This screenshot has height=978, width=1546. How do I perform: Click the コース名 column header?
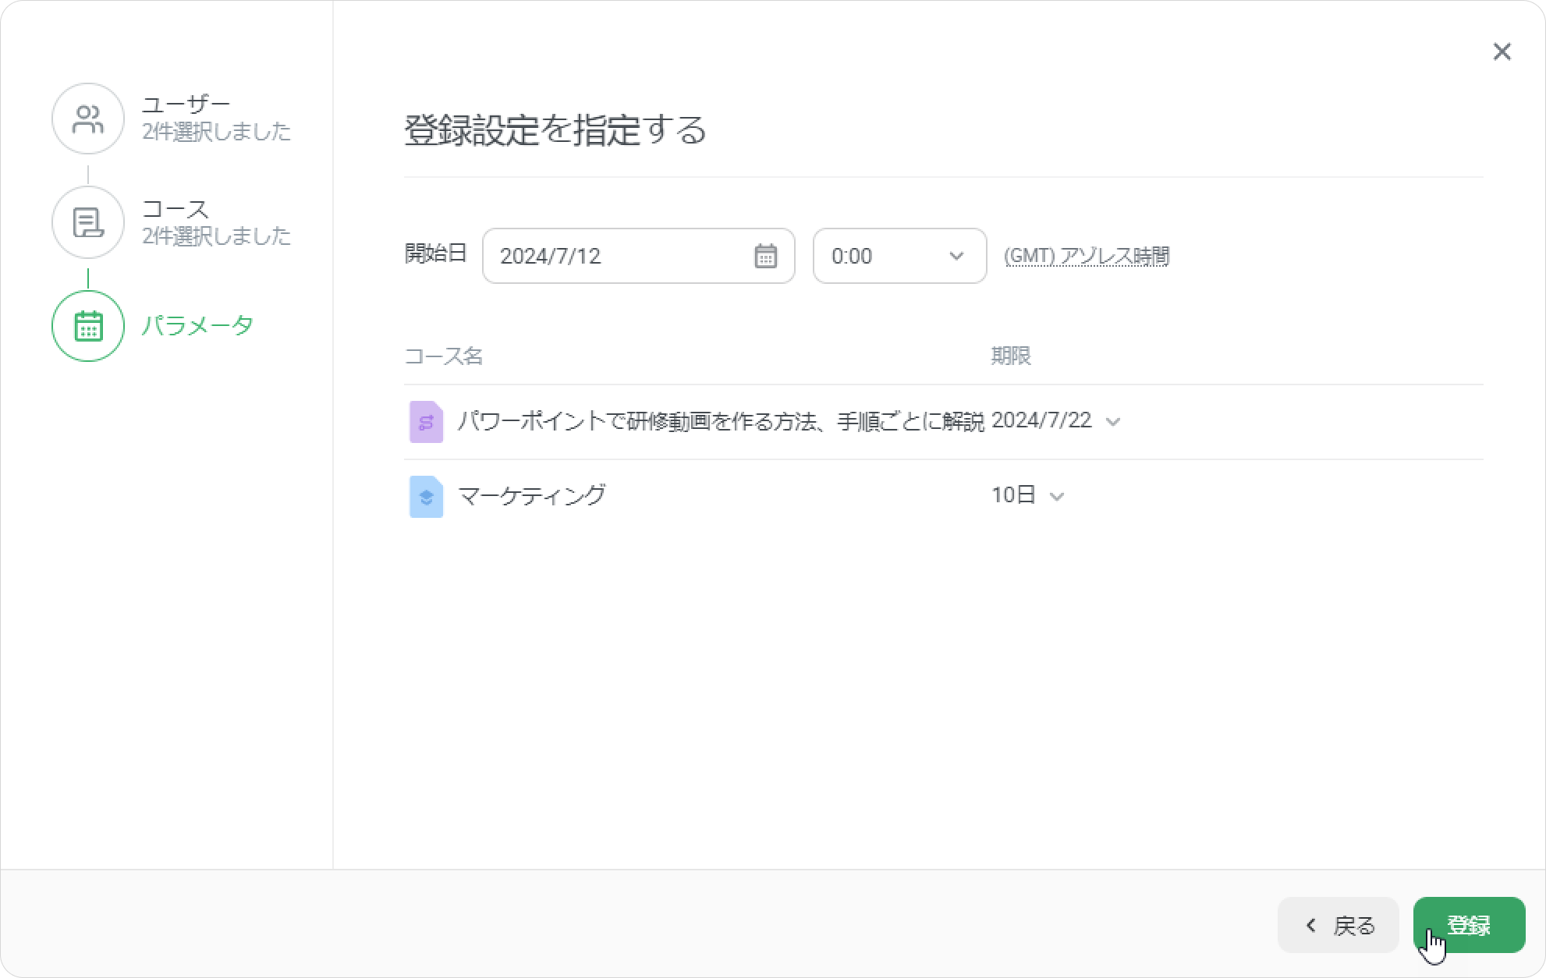tap(444, 356)
